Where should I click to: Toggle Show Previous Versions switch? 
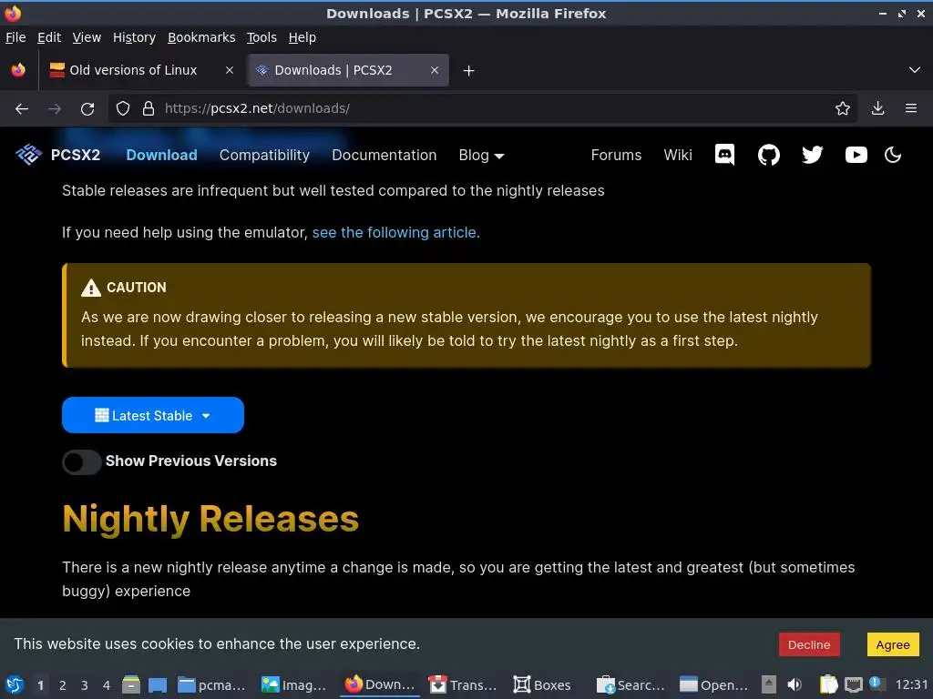(x=81, y=461)
